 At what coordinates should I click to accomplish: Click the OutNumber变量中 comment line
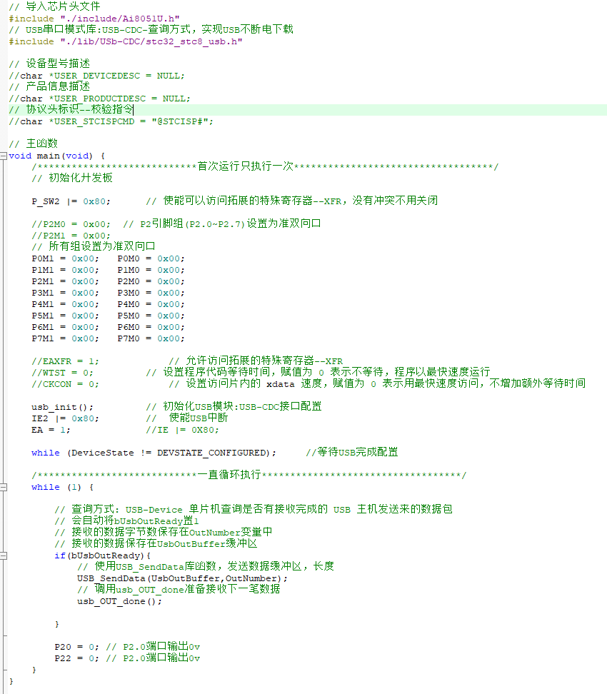164,533
